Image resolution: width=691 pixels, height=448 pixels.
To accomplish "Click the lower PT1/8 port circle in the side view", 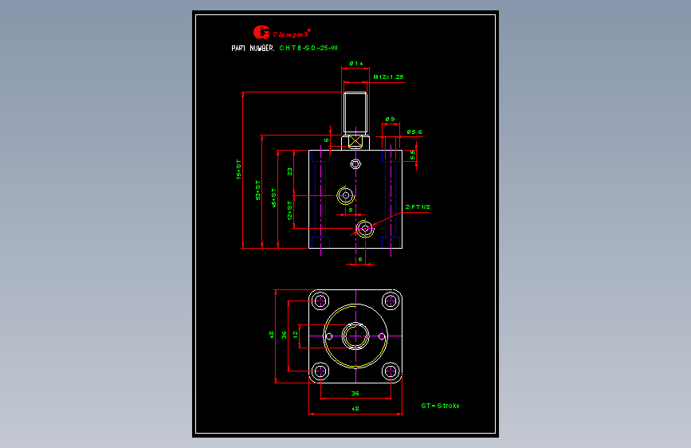I will tap(365, 229).
